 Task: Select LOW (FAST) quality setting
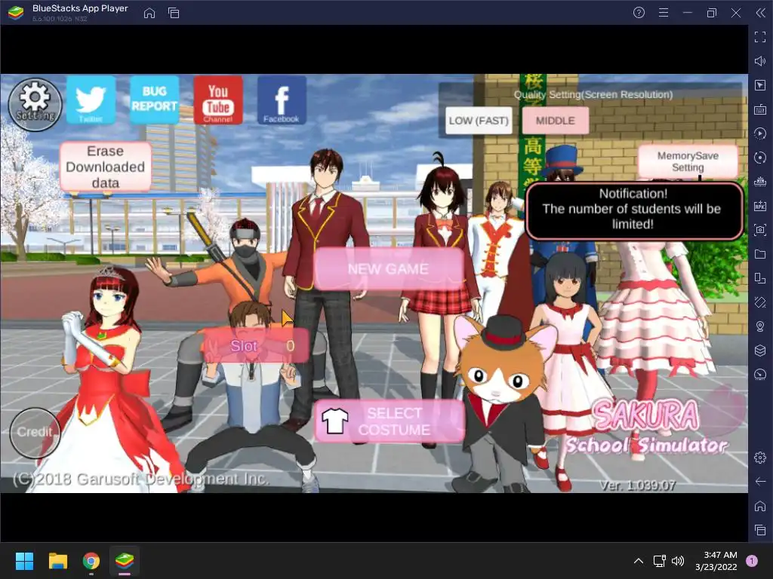click(478, 121)
